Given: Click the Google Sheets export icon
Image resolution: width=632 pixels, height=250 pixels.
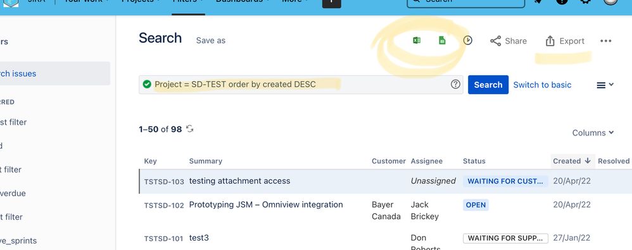Looking at the screenshot, I should (x=442, y=41).
